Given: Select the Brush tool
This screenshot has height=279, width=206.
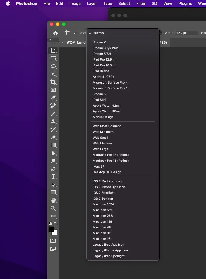Looking at the screenshot, I should tap(53, 114).
